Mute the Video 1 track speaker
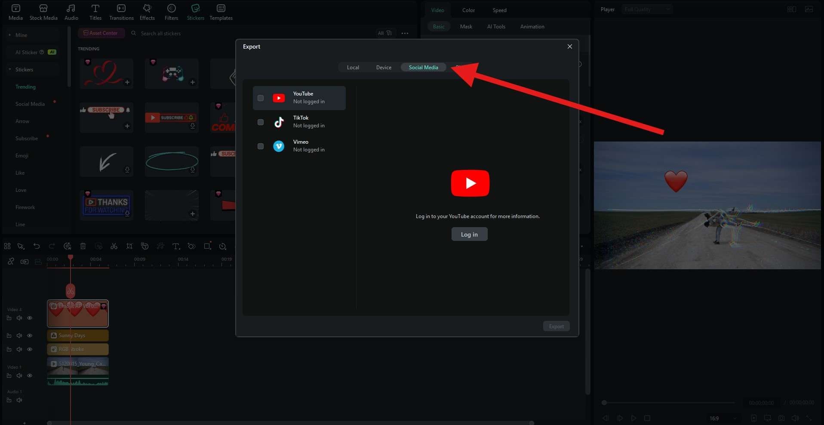Image resolution: width=824 pixels, height=425 pixels. (19, 376)
